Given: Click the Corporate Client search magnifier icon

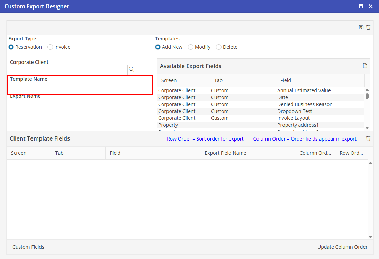Looking at the screenshot, I should pyautogui.click(x=132, y=69).
